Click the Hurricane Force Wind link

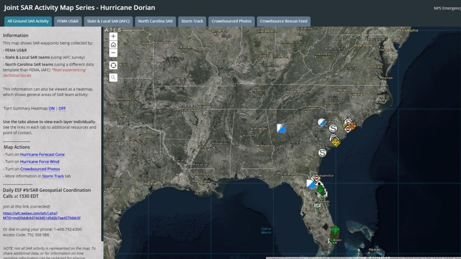tap(40, 162)
